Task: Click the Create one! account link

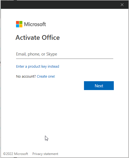Action: (46, 77)
